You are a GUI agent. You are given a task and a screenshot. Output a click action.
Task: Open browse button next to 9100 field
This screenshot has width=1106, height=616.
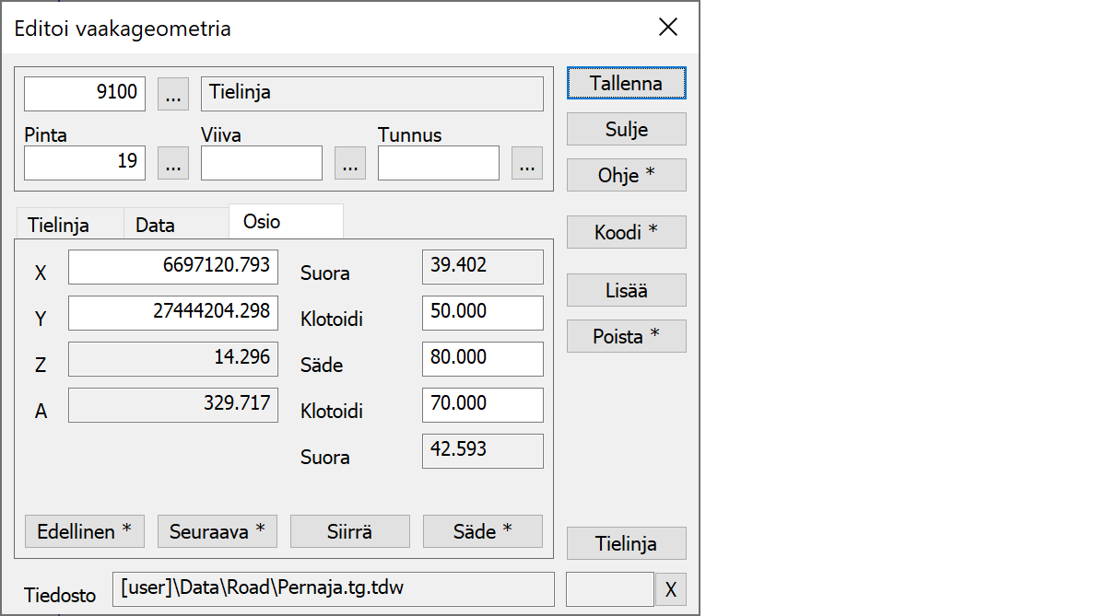point(173,94)
